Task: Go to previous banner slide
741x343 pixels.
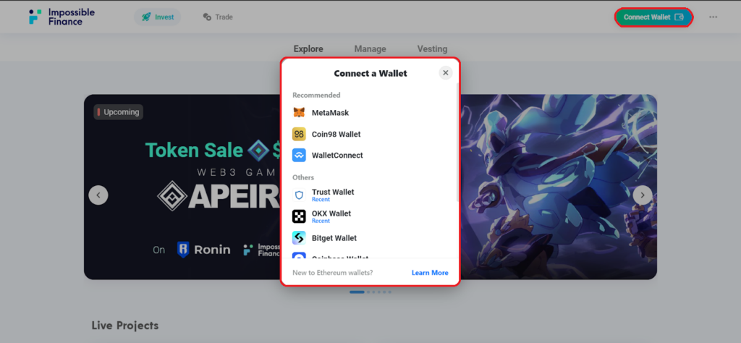Action: pyautogui.click(x=98, y=195)
